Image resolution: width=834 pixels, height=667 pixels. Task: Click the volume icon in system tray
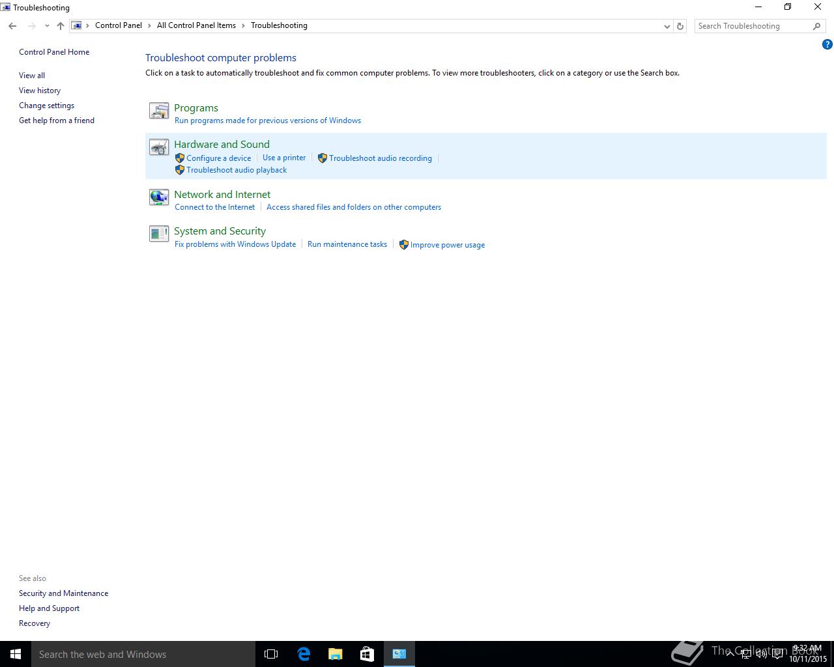(762, 654)
